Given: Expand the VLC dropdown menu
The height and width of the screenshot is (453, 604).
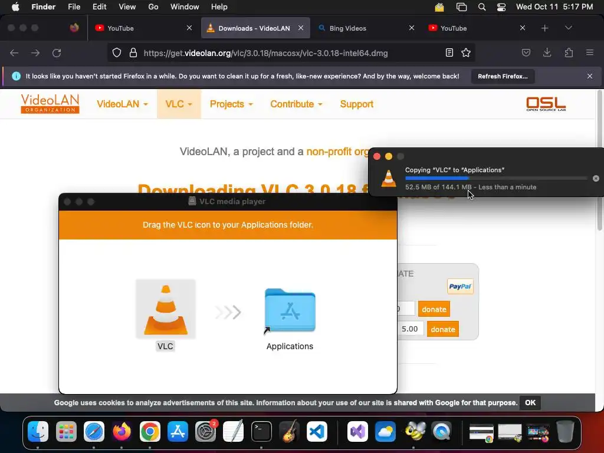Looking at the screenshot, I should (179, 104).
